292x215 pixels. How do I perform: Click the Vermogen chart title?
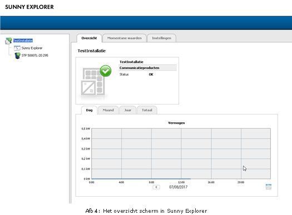[176, 123]
